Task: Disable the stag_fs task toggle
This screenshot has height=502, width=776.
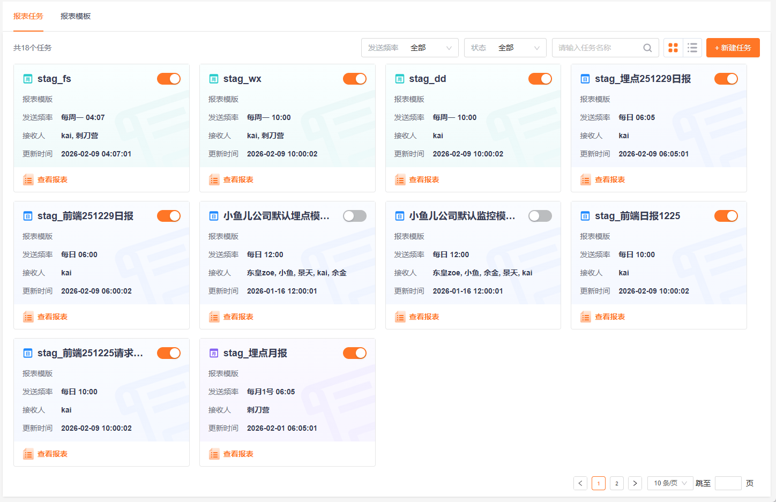Action: point(169,79)
